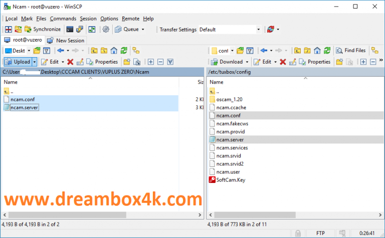Show hidden toolbar items with double chevron
Viewport: 385px width, 238px height.
click(x=381, y=60)
